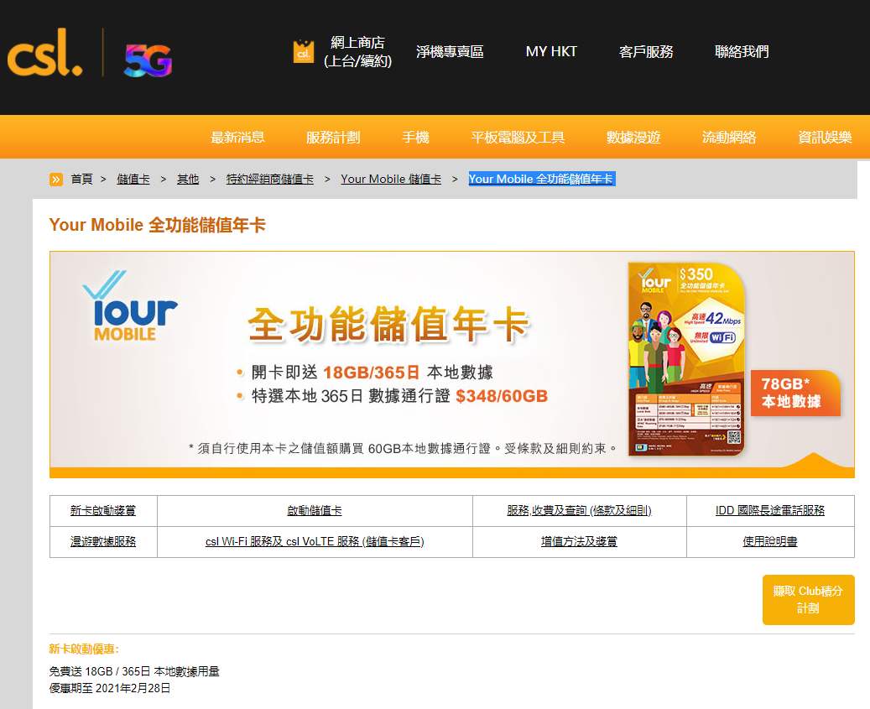Follow the 儲值卡 breadcrumb link
This screenshot has width=870, height=709.
click(133, 180)
